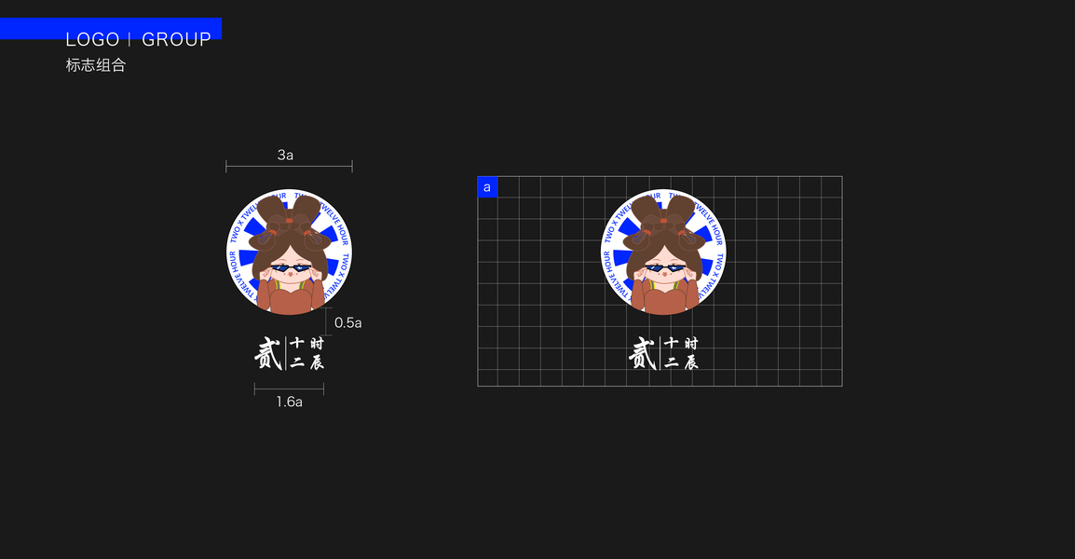Click the 1.6a width dimension label
Image resolution: width=1075 pixels, height=559 pixels.
290,402
